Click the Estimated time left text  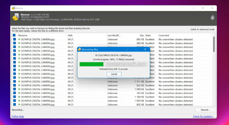(113, 69)
